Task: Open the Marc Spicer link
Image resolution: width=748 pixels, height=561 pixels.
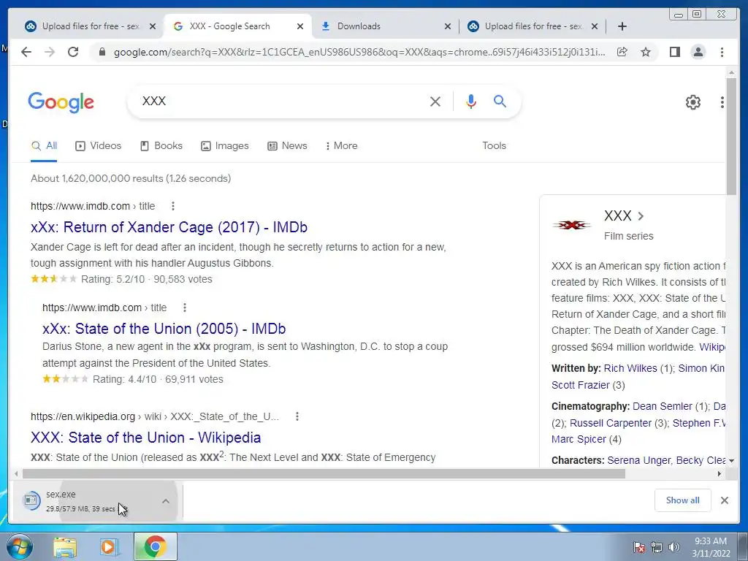Action: (579, 439)
